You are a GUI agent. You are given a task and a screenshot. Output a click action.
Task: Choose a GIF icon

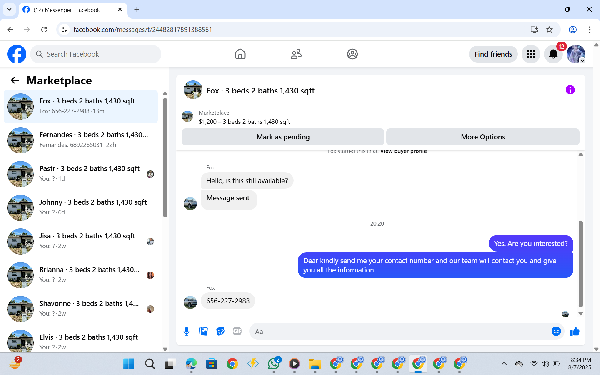tap(237, 331)
